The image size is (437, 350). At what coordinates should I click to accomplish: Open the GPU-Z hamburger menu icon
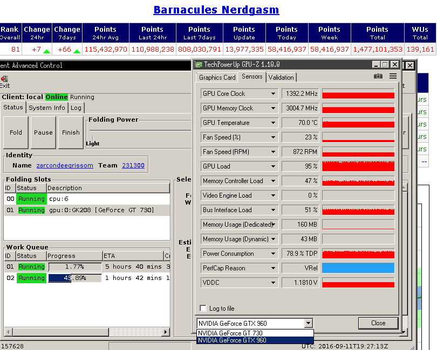[393, 76]
